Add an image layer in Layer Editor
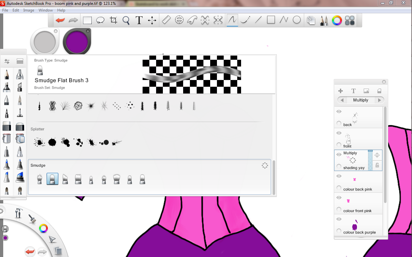The image size is (412, 257). point(366,91)
